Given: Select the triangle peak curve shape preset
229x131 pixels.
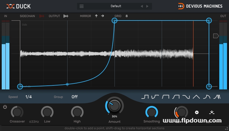Looking at the screenshot, I should tap(196, 97).
